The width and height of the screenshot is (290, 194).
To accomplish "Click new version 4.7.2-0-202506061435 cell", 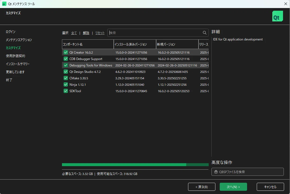I will click(x=173, y=72).
